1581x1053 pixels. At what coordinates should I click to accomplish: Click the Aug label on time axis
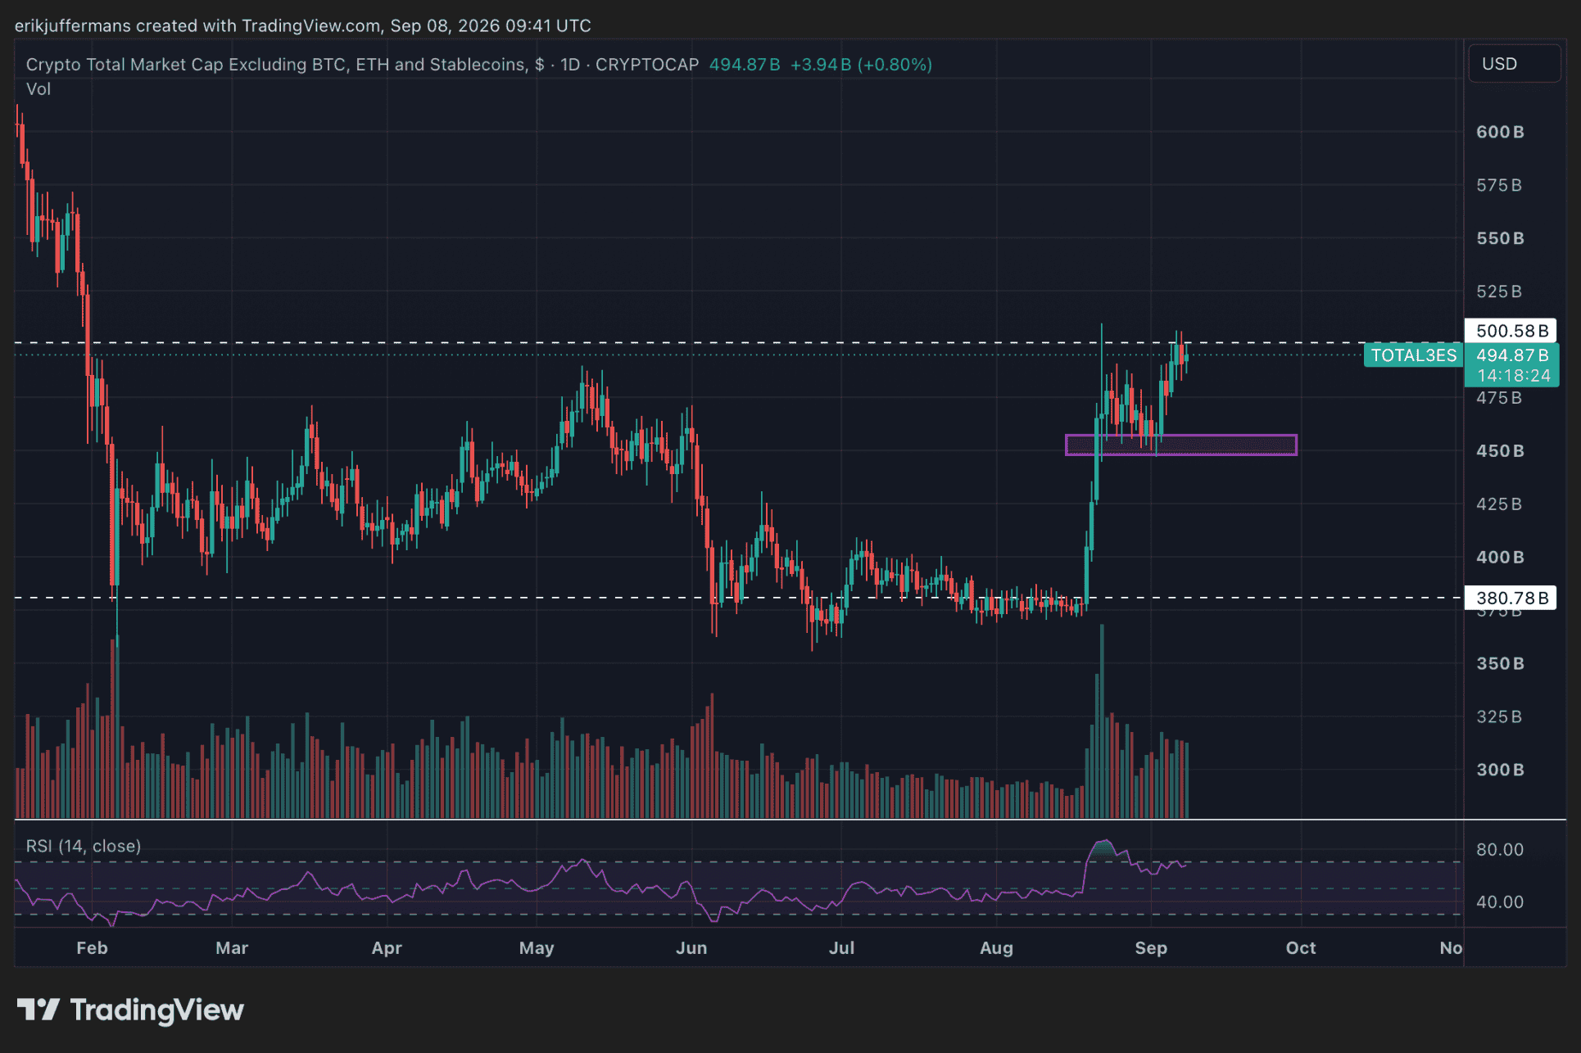tap(997, 947)
